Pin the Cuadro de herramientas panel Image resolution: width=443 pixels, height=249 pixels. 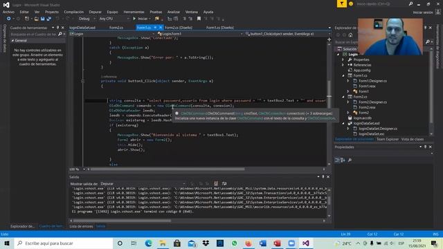tap(58, 28)
